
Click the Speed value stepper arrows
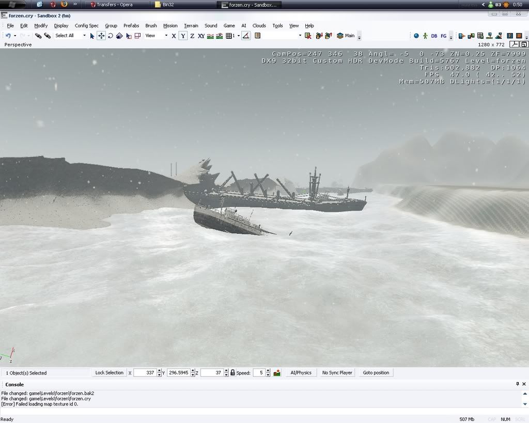268,373
